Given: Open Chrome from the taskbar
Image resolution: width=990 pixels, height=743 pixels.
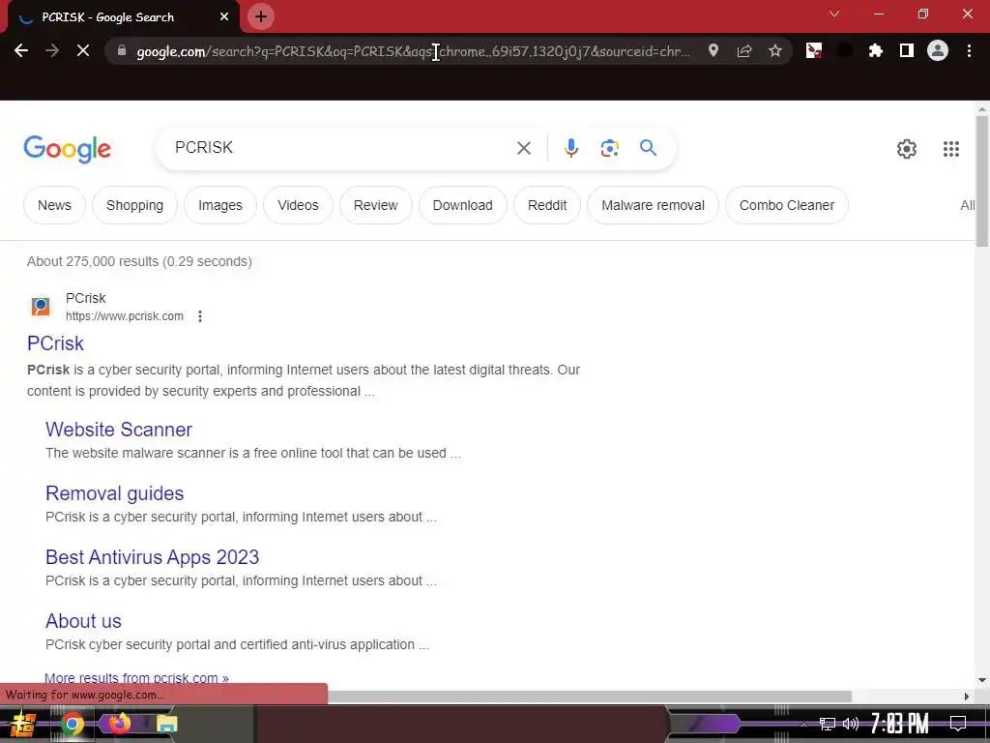Looking at the screenshot, I should (72, 724).
